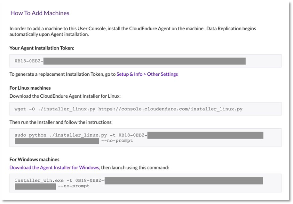This screenshot has width=293, height=204.
Task: Click the For Windows machines heading
Action: 34,159
